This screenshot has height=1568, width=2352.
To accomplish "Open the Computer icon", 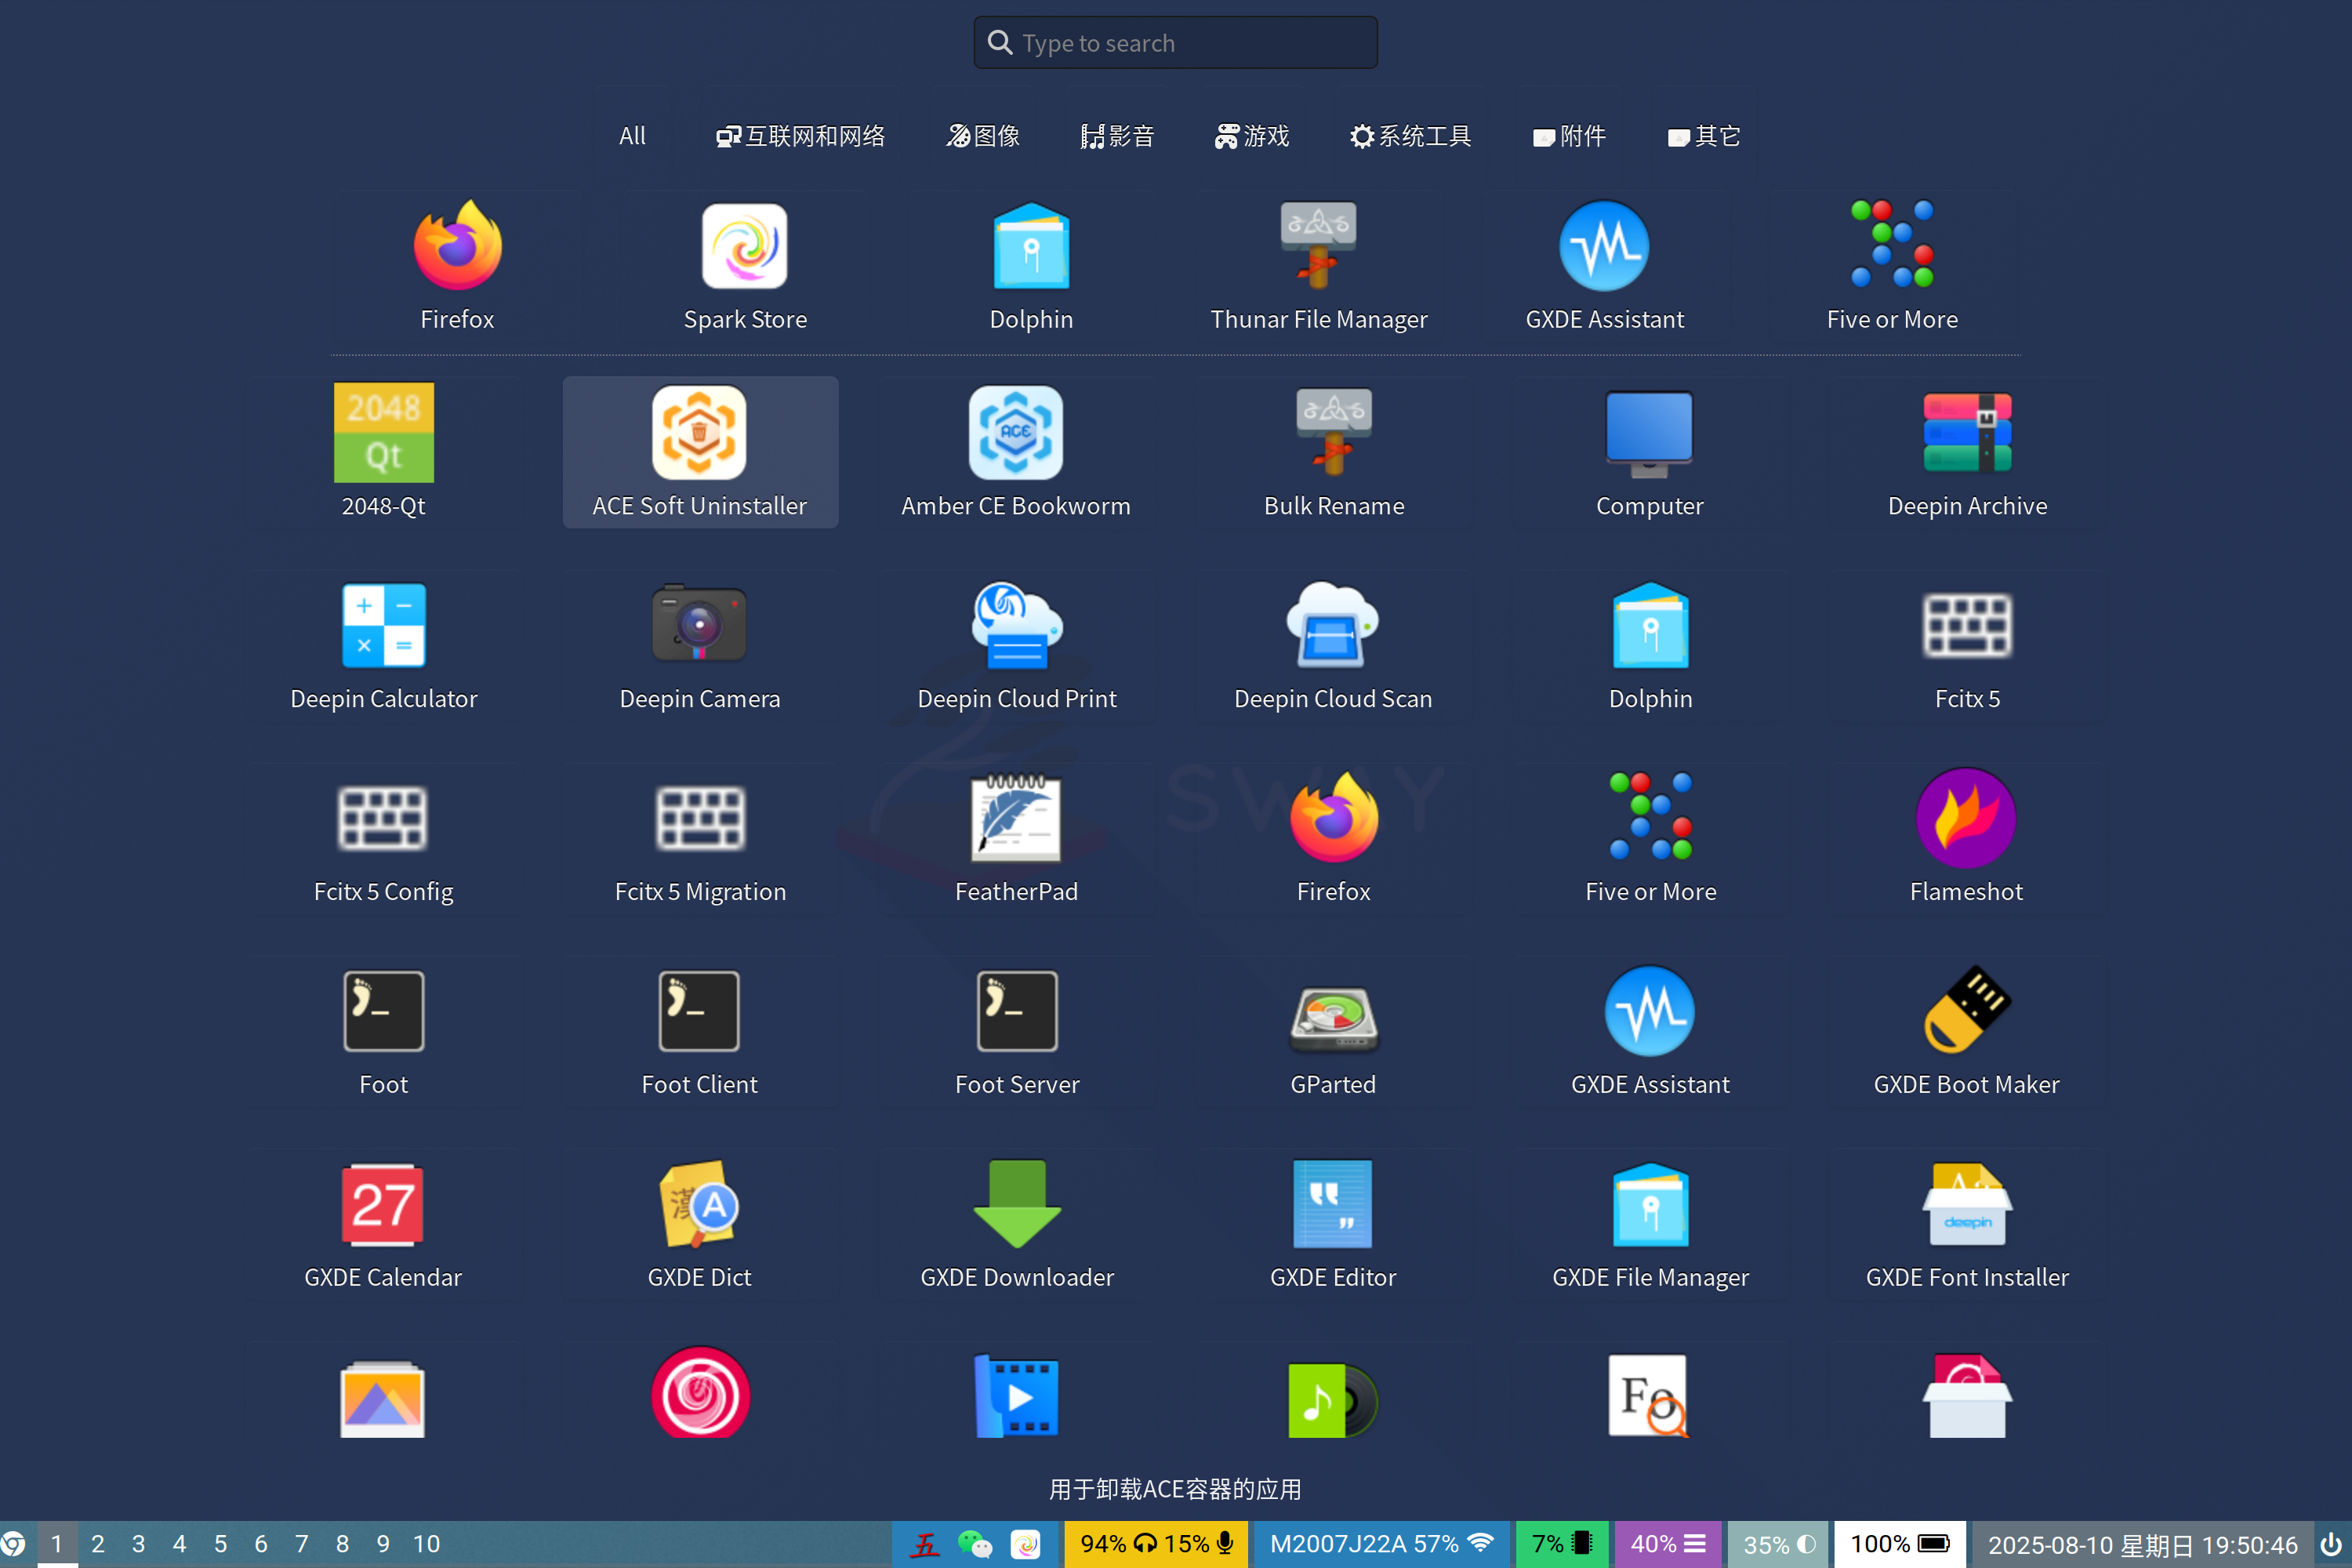I will coord(1650,452).
